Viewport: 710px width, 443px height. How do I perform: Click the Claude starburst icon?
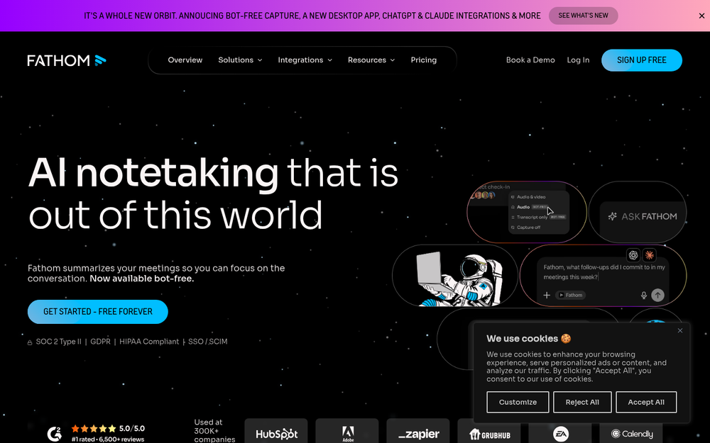point(650,255)
